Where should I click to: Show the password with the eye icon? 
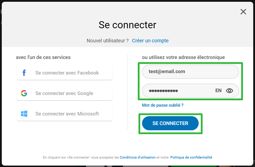(229, 91)
